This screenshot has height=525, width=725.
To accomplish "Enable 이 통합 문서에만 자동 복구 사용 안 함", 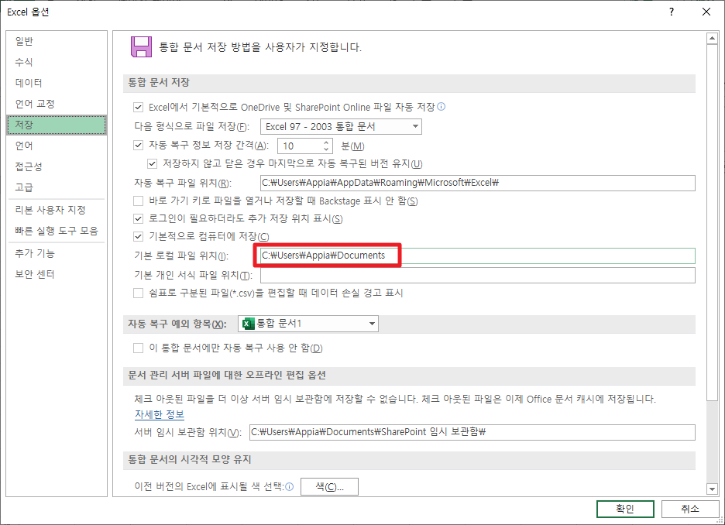I will [138, 348].
